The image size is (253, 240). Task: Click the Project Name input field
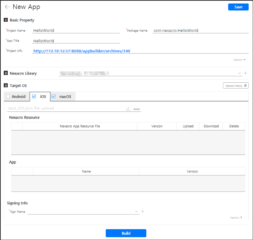[76, 30]
